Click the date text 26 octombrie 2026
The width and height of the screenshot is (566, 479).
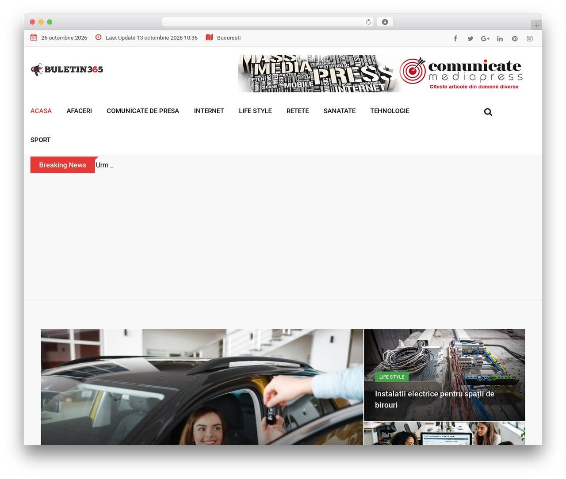64,38
